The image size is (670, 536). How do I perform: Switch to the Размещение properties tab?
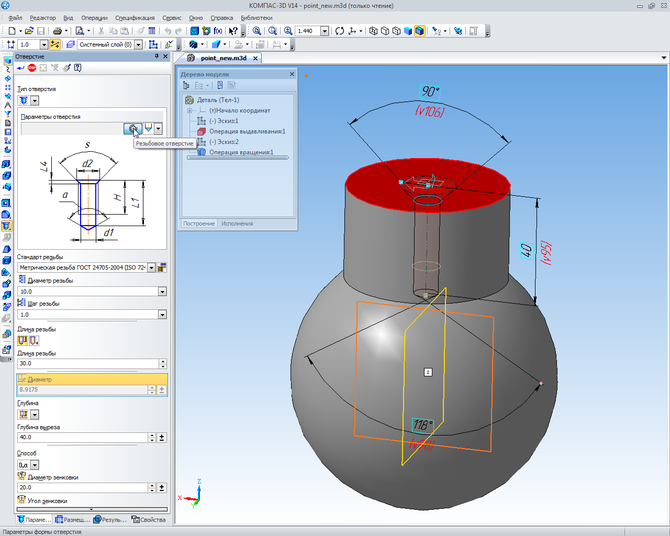[x=73, y=520]
